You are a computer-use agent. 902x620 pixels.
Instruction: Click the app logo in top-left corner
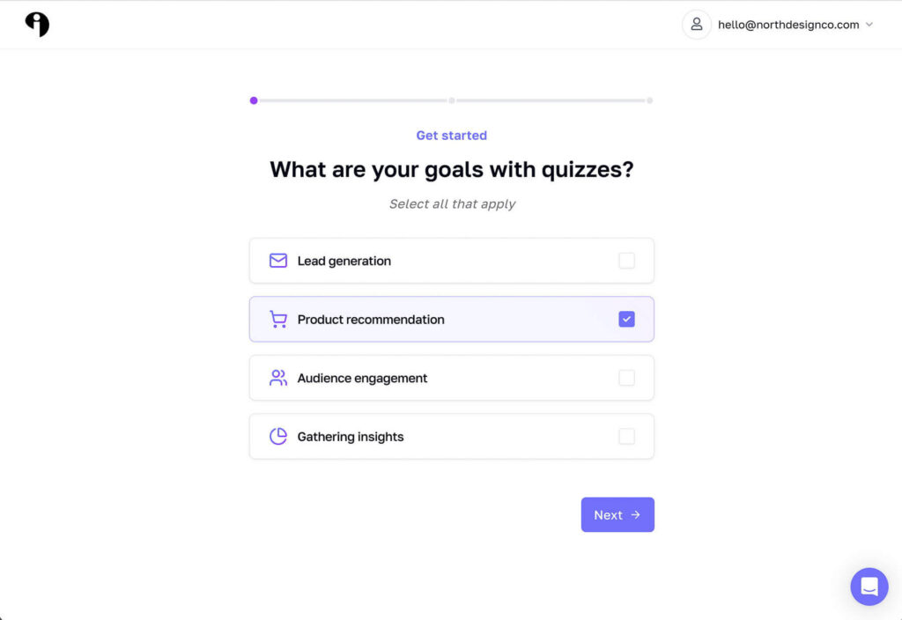(x=37, y=25)
